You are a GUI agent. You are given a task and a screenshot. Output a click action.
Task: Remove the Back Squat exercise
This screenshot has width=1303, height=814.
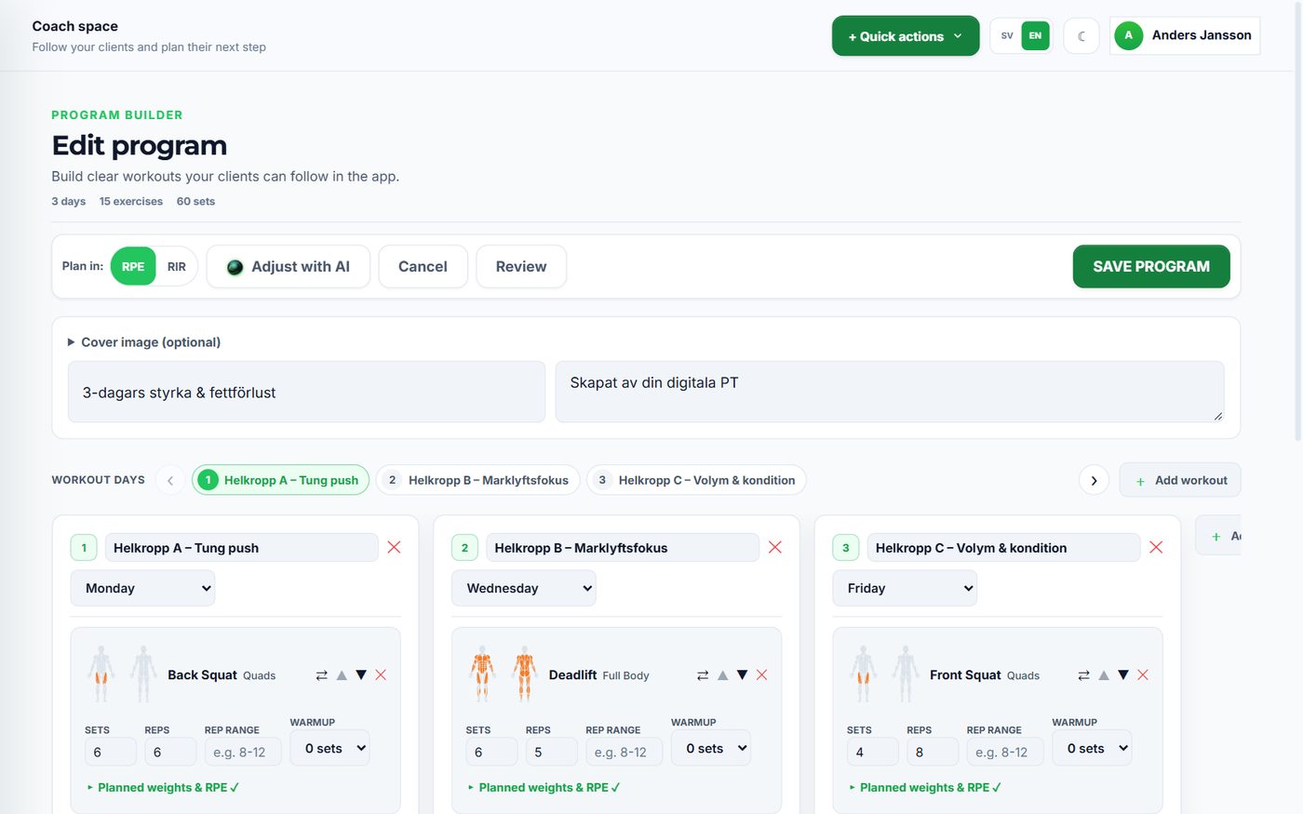point(381,675)
